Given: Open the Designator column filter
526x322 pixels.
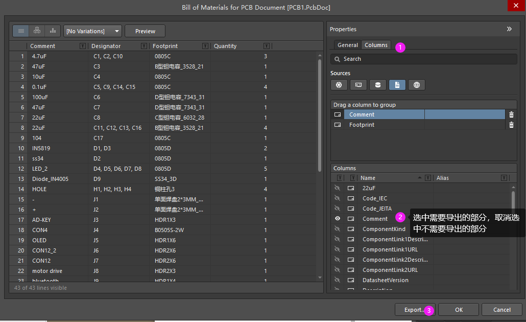Looking at the screenshot, I should click(144, 46).
